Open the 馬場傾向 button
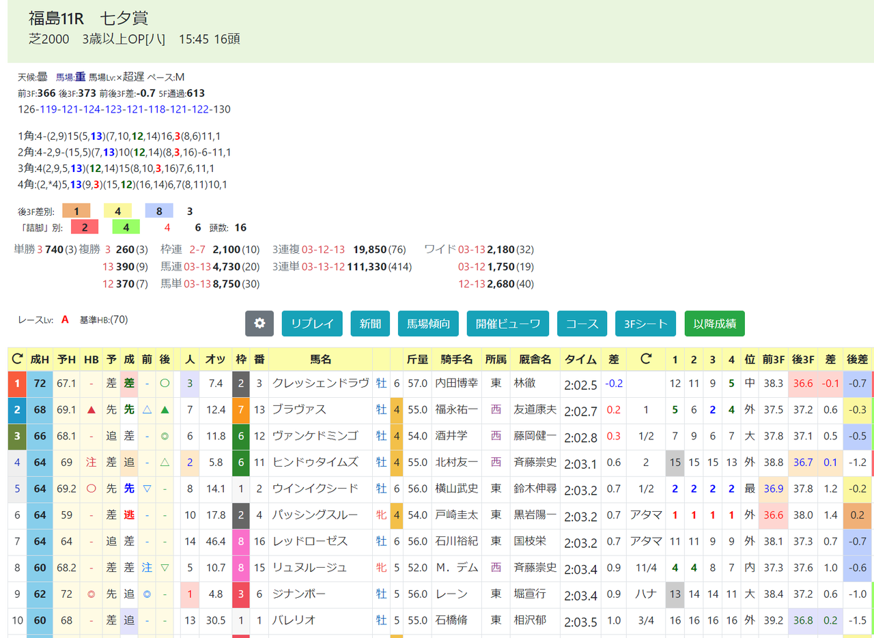This screenshot has height=638, width=874. coord(428,323)
